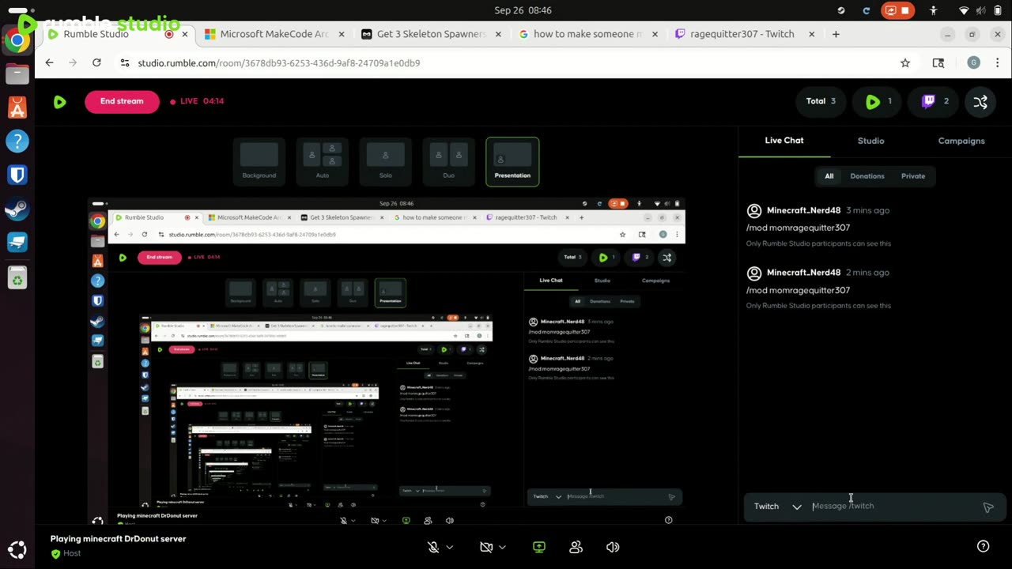Screen dimensions: 1012x569
Task: Select the Solo layout thumbnail
Action: (x=386, y=161)
